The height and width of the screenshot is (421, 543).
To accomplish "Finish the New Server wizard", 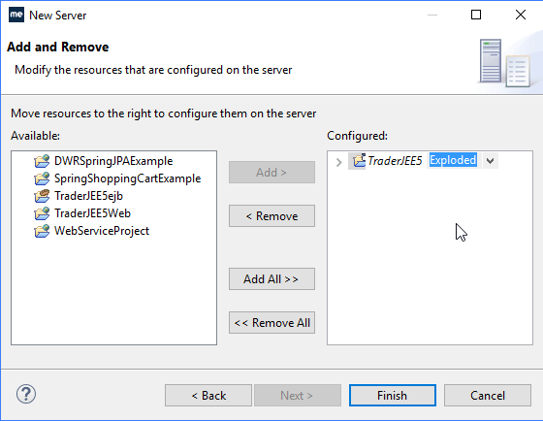I will tap(393, 396).
